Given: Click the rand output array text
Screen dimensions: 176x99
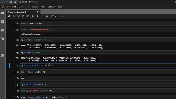Looking at the screenshot, I should coord(59,59).
